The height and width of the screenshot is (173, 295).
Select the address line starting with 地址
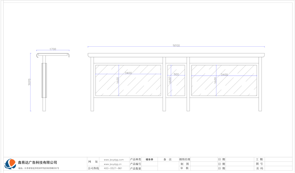(39, 168)
